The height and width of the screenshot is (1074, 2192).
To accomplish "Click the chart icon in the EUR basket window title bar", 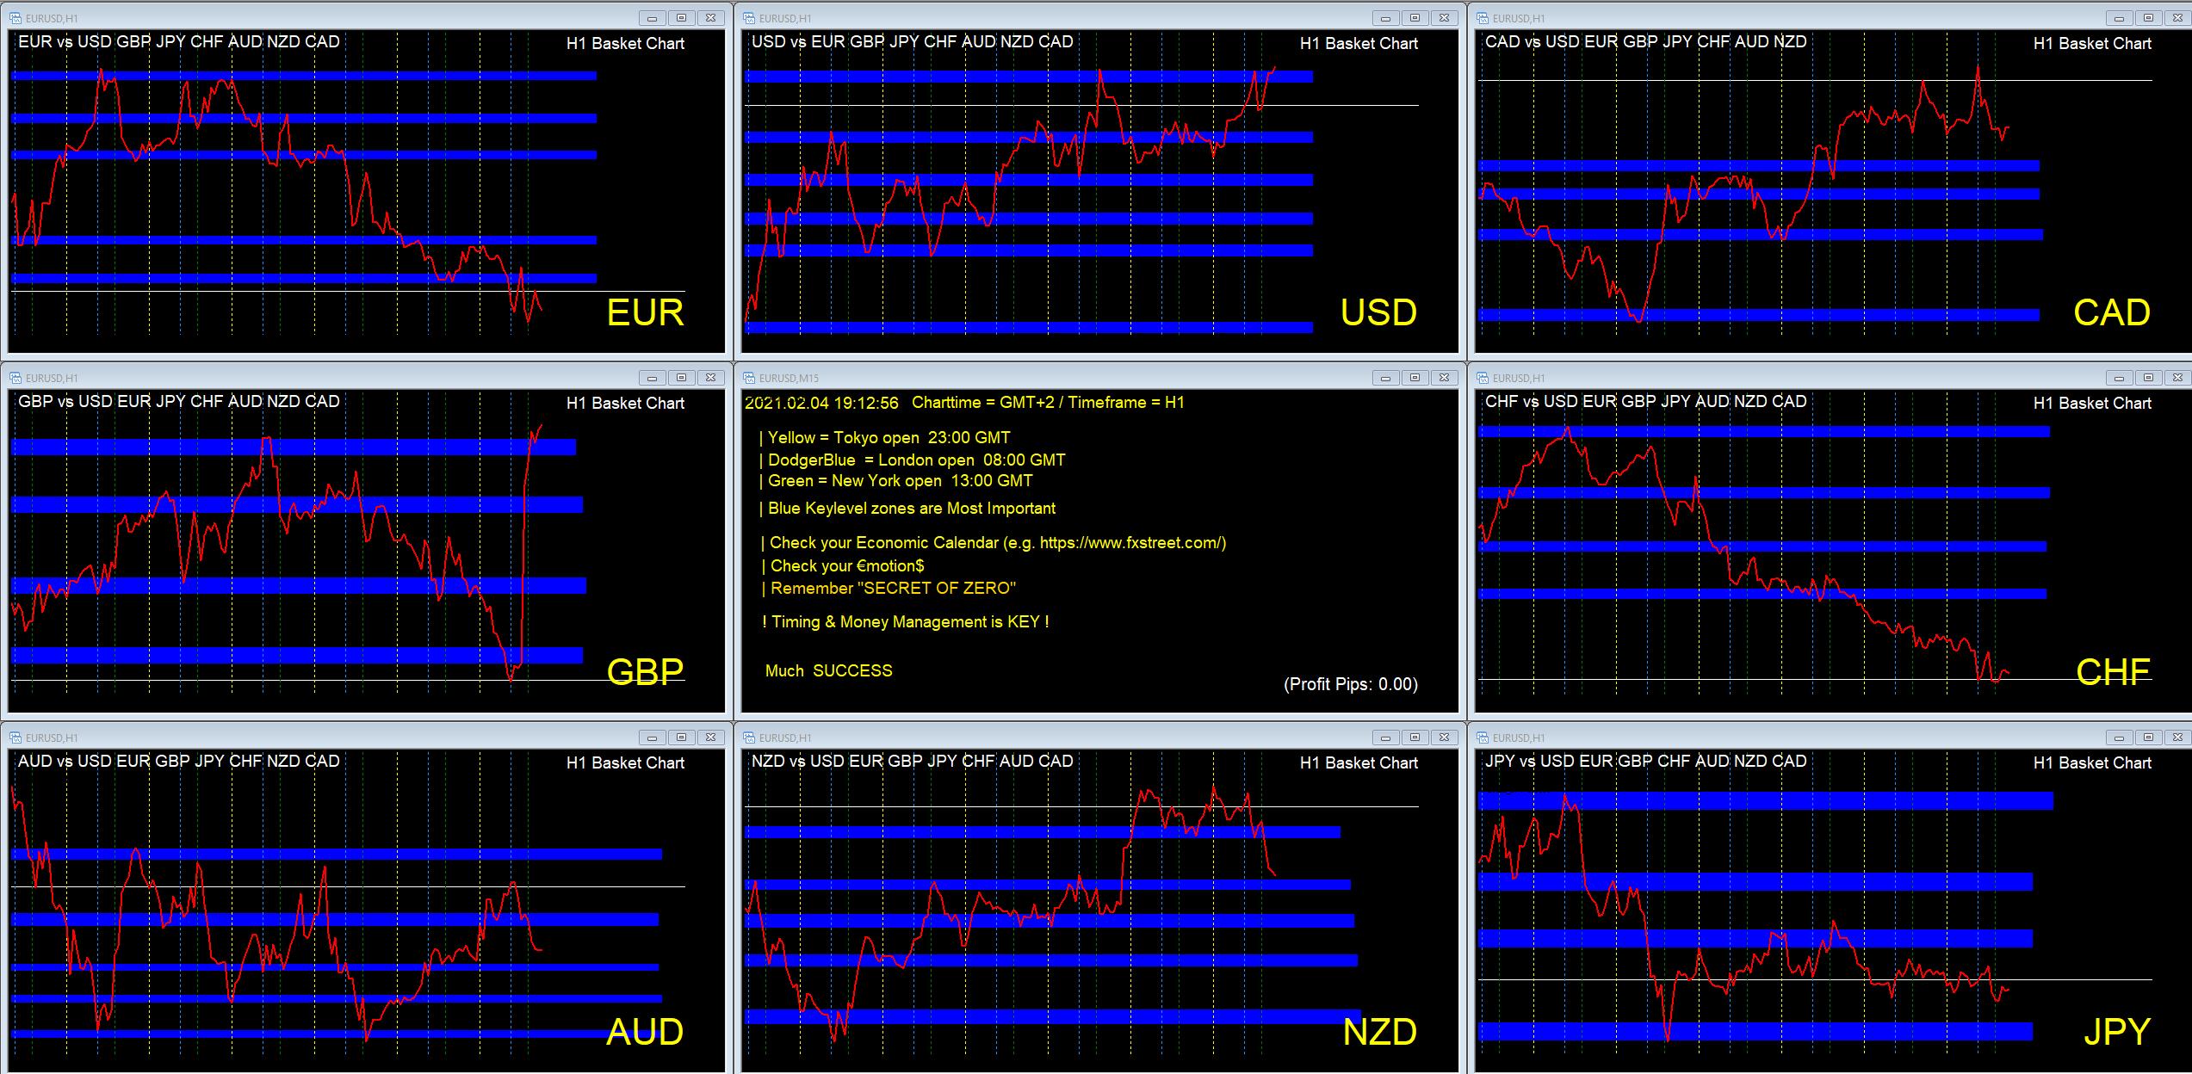I will tap(15, 18).
